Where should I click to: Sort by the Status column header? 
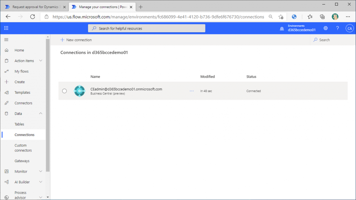click(251, 77)
